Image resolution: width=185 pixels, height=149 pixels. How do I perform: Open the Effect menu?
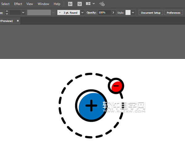(18, 4)
